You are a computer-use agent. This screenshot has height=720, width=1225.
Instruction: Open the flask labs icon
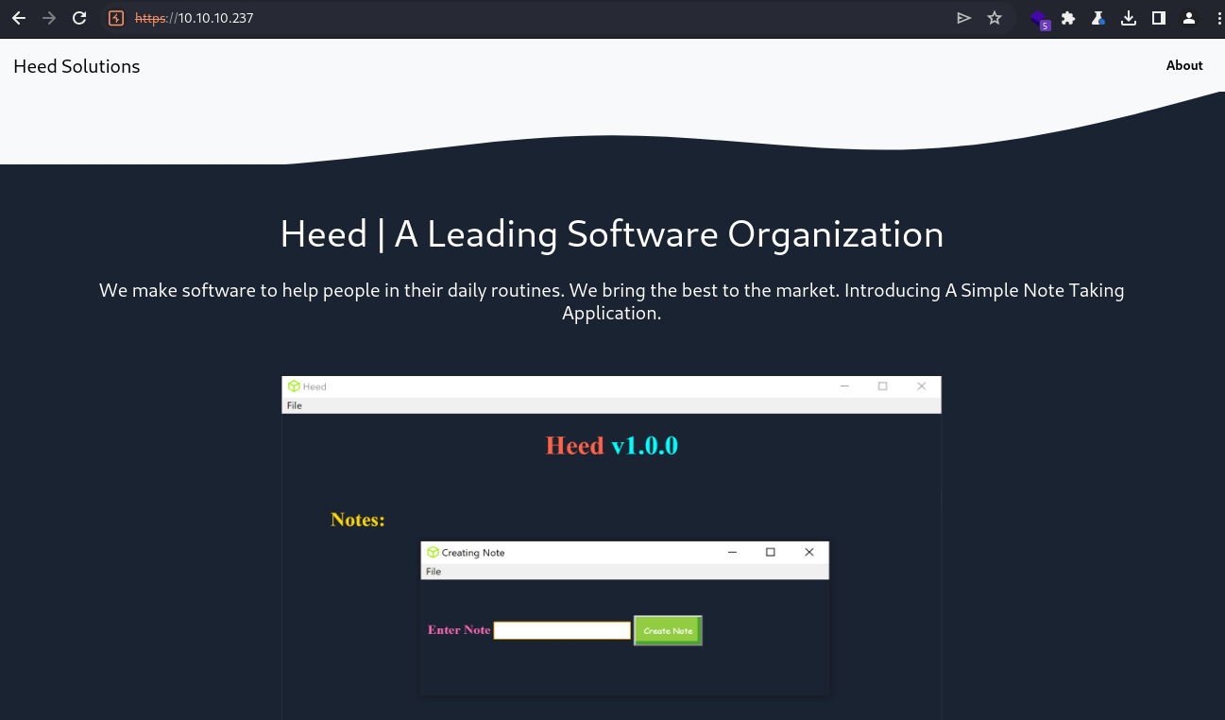(x=1098, y=18)
